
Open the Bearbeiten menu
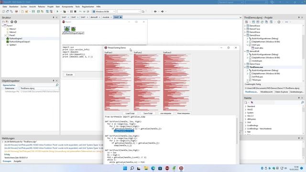click(14, 7)
